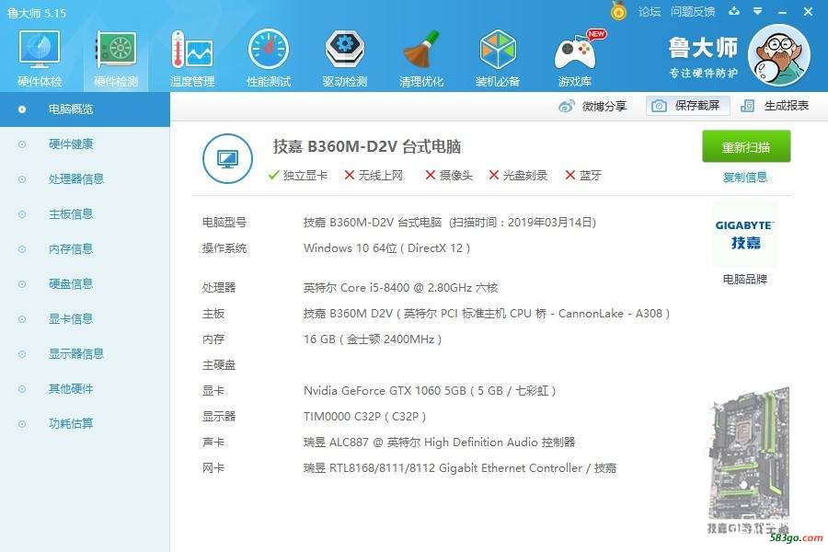Click the GeForce GTX 1060 5GB value
828x552 pixels.
pyautogui.click(x=430, y=391)
